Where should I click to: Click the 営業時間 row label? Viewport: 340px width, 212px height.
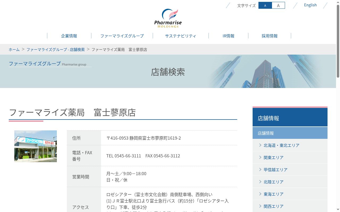coord(81,177)
